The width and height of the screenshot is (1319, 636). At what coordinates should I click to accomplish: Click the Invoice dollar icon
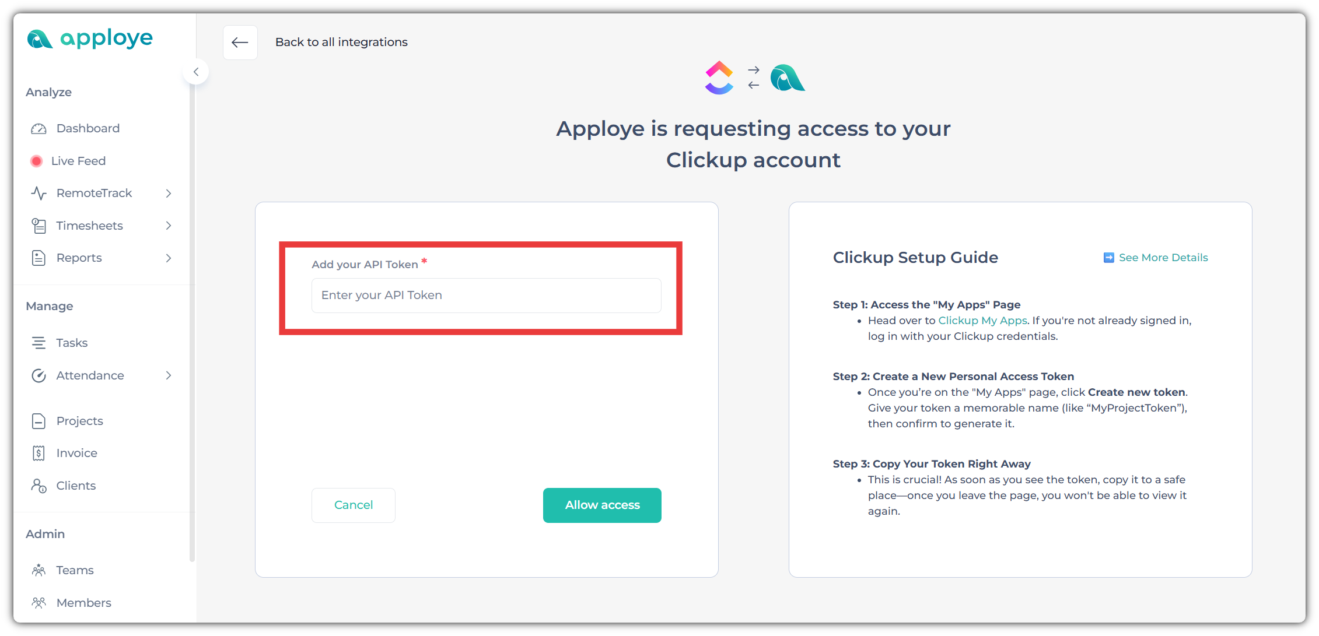(39, 453)
